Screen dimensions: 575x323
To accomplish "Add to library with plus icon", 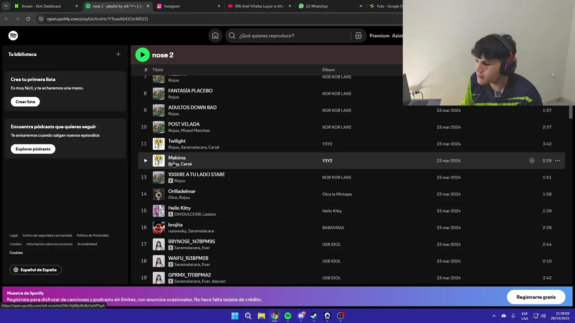I will point(118,54).
